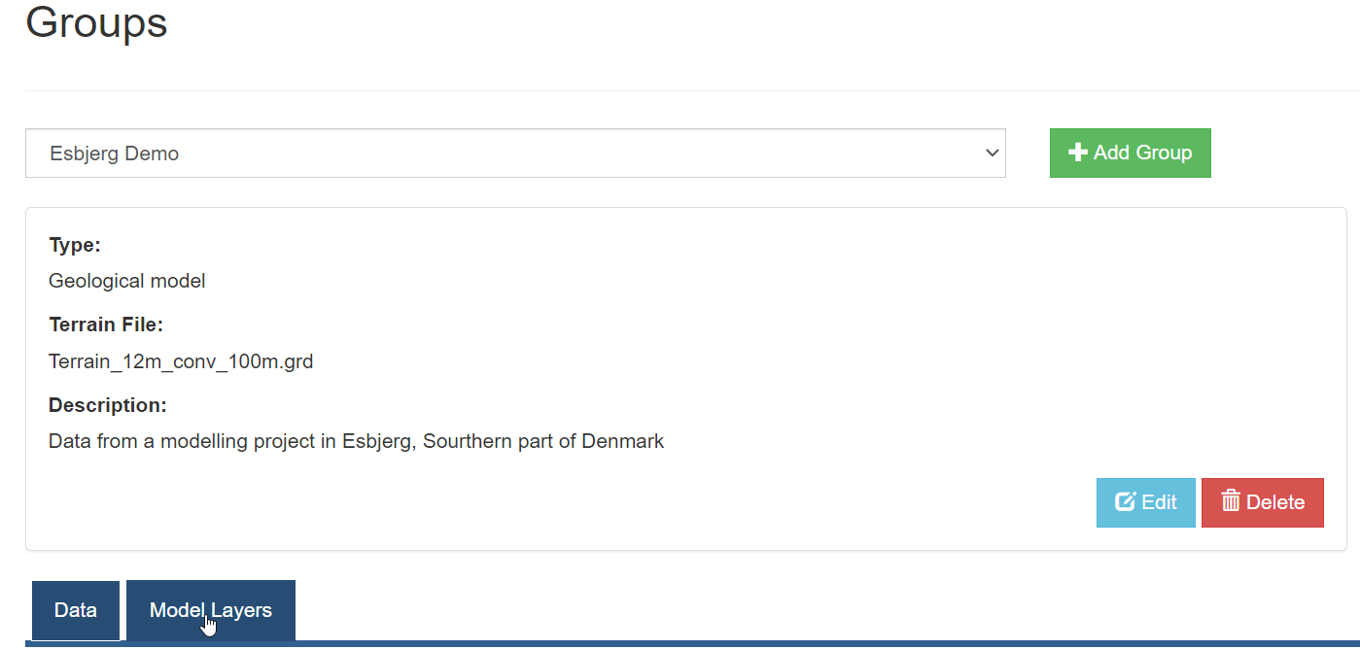Open the Esbjerg Demo group dropdown
The image size is (1360, 650).
tap(515, 154)
